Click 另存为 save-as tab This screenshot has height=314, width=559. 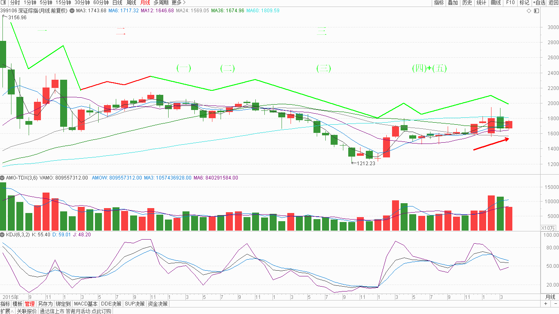pyautogui.click(x=45, y=304)
